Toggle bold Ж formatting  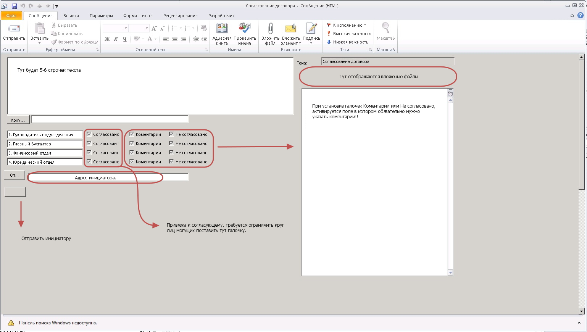(107, 39)
